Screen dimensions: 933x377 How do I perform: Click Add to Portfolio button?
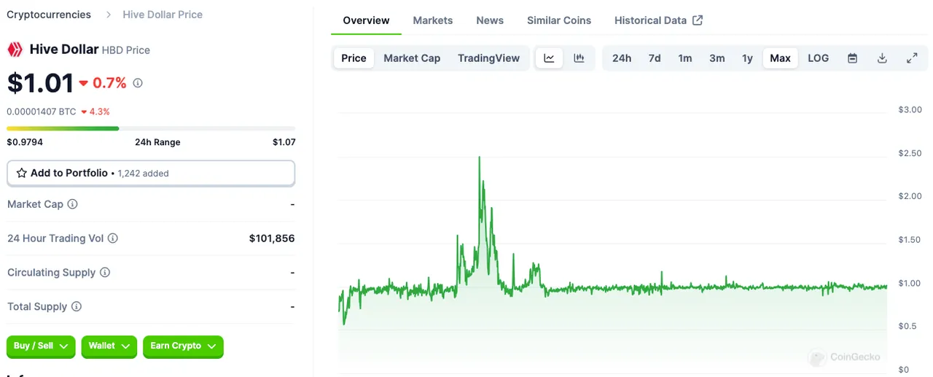click(151, 173)
